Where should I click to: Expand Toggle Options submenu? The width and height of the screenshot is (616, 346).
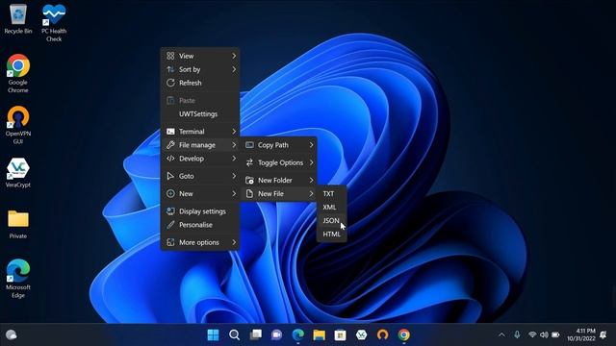(x=279, y=162)
